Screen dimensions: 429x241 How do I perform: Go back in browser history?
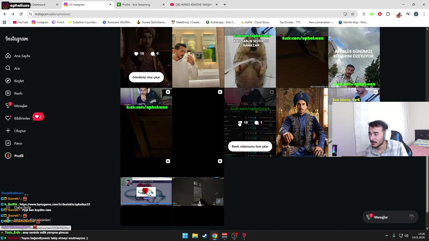(x=5, y=14)
